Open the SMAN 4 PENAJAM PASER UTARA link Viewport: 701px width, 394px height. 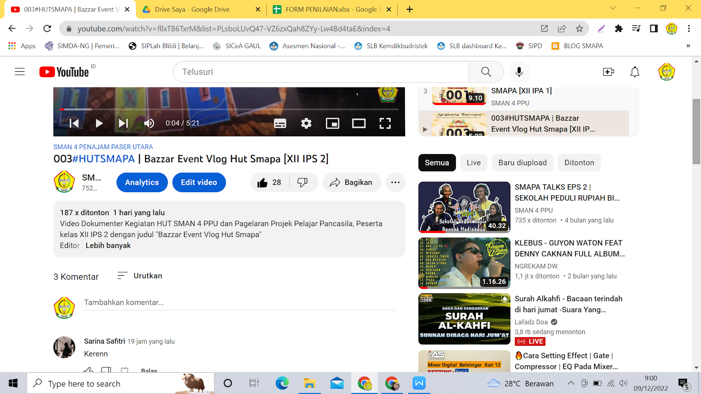103,147
